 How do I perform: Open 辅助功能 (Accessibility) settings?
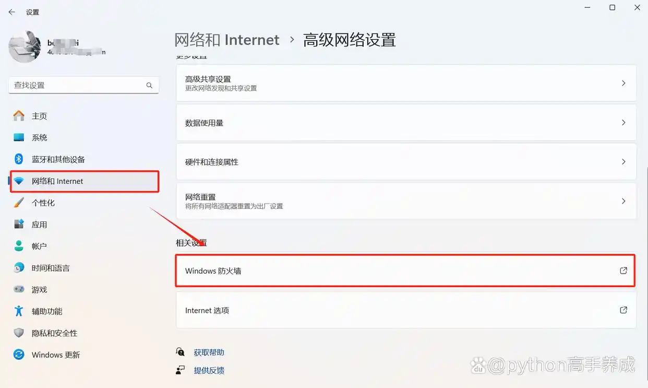(48, 311)
